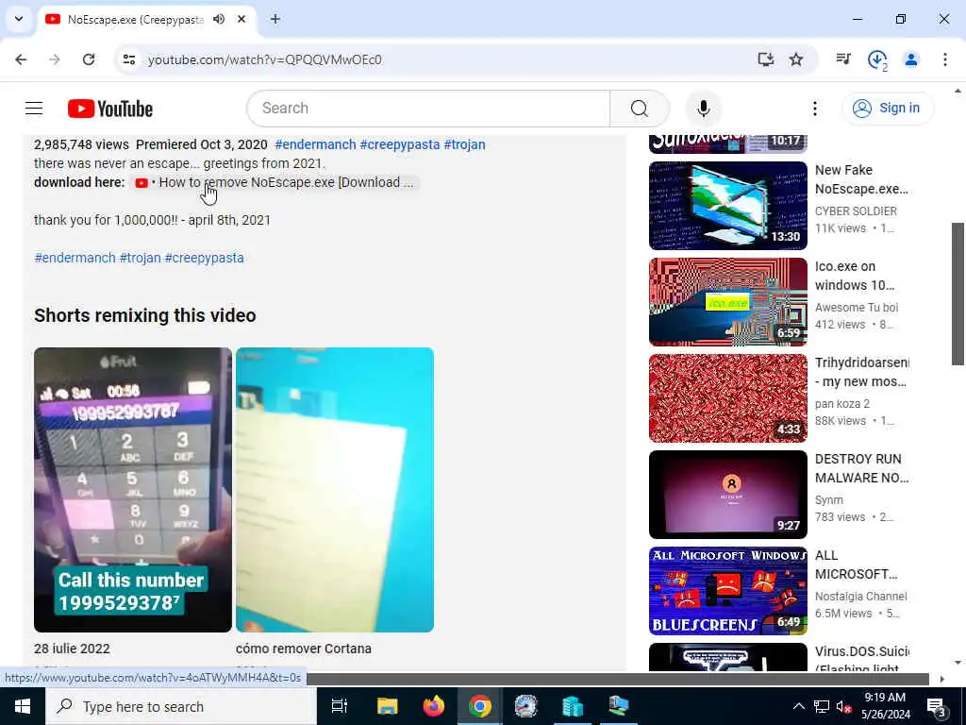Submit search with the magnifier button

[x=640, y=109]
